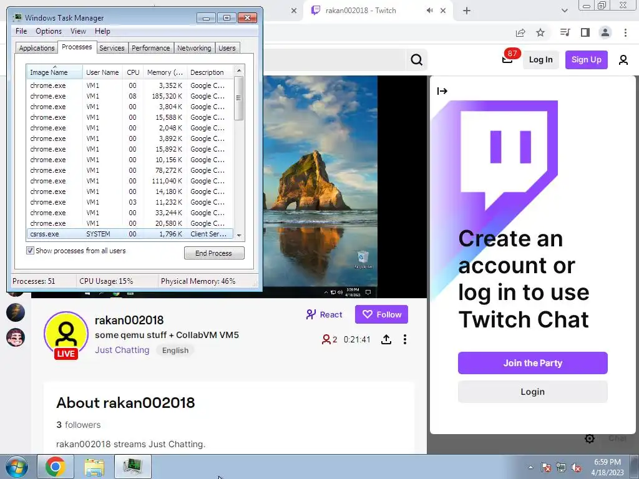
Task: Toggle Show processes from all users checkbox
Action: tap(30, 251)
